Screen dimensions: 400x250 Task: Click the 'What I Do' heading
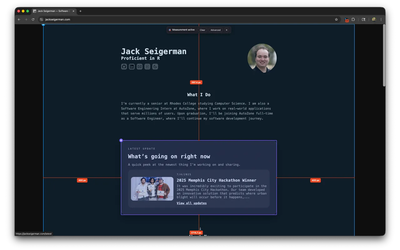click(x=199, y=95)
